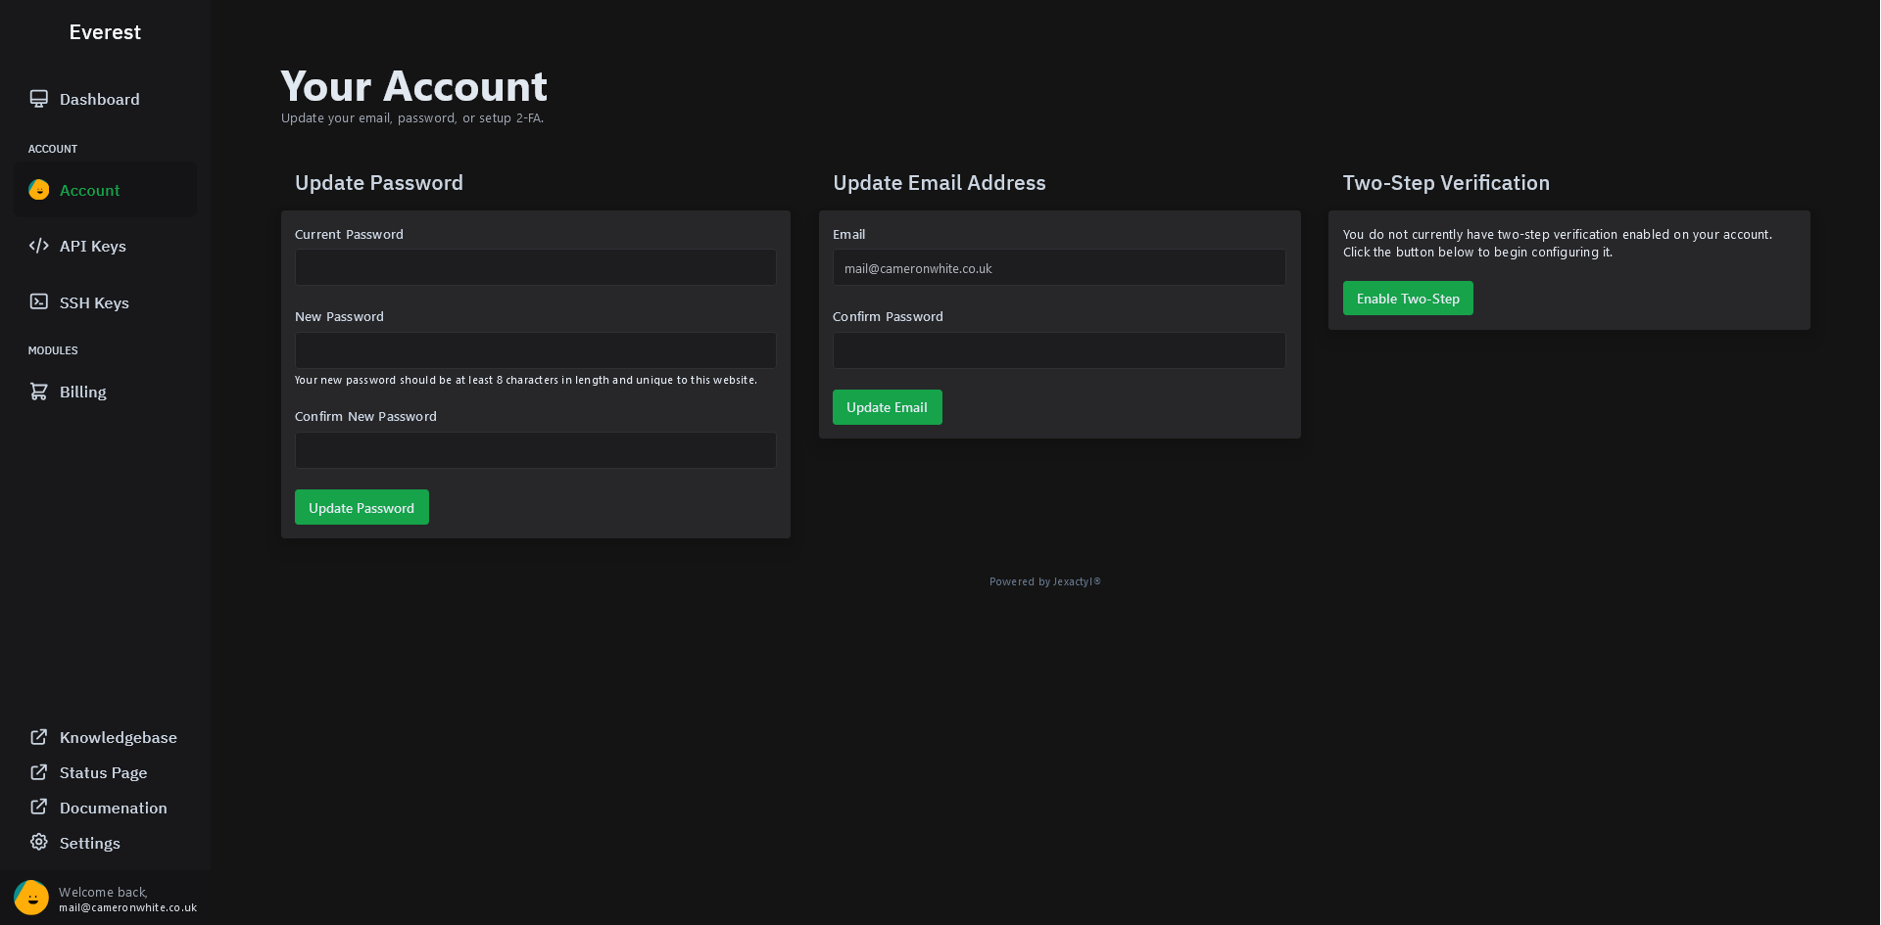1881x925 pixels.
Task: Click the Dashboard monitor icon
Action: [x=39, y=99]
